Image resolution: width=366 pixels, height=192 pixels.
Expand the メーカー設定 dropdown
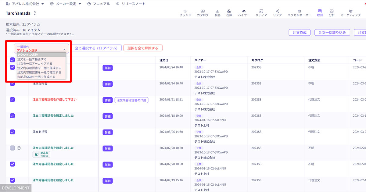(80, 4)
